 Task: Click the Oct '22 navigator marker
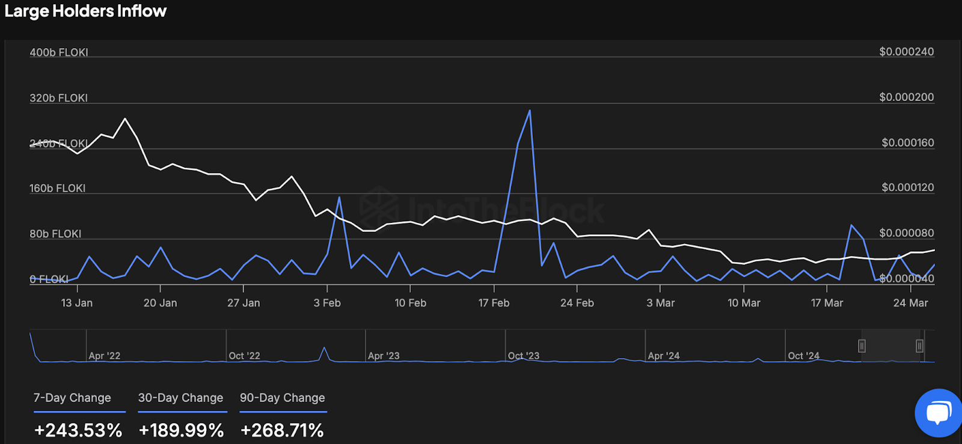244,356
